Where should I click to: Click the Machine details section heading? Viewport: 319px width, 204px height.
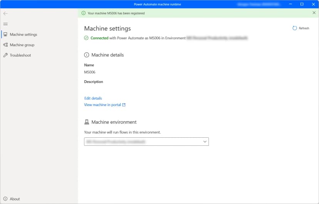(x=107, y=55)
